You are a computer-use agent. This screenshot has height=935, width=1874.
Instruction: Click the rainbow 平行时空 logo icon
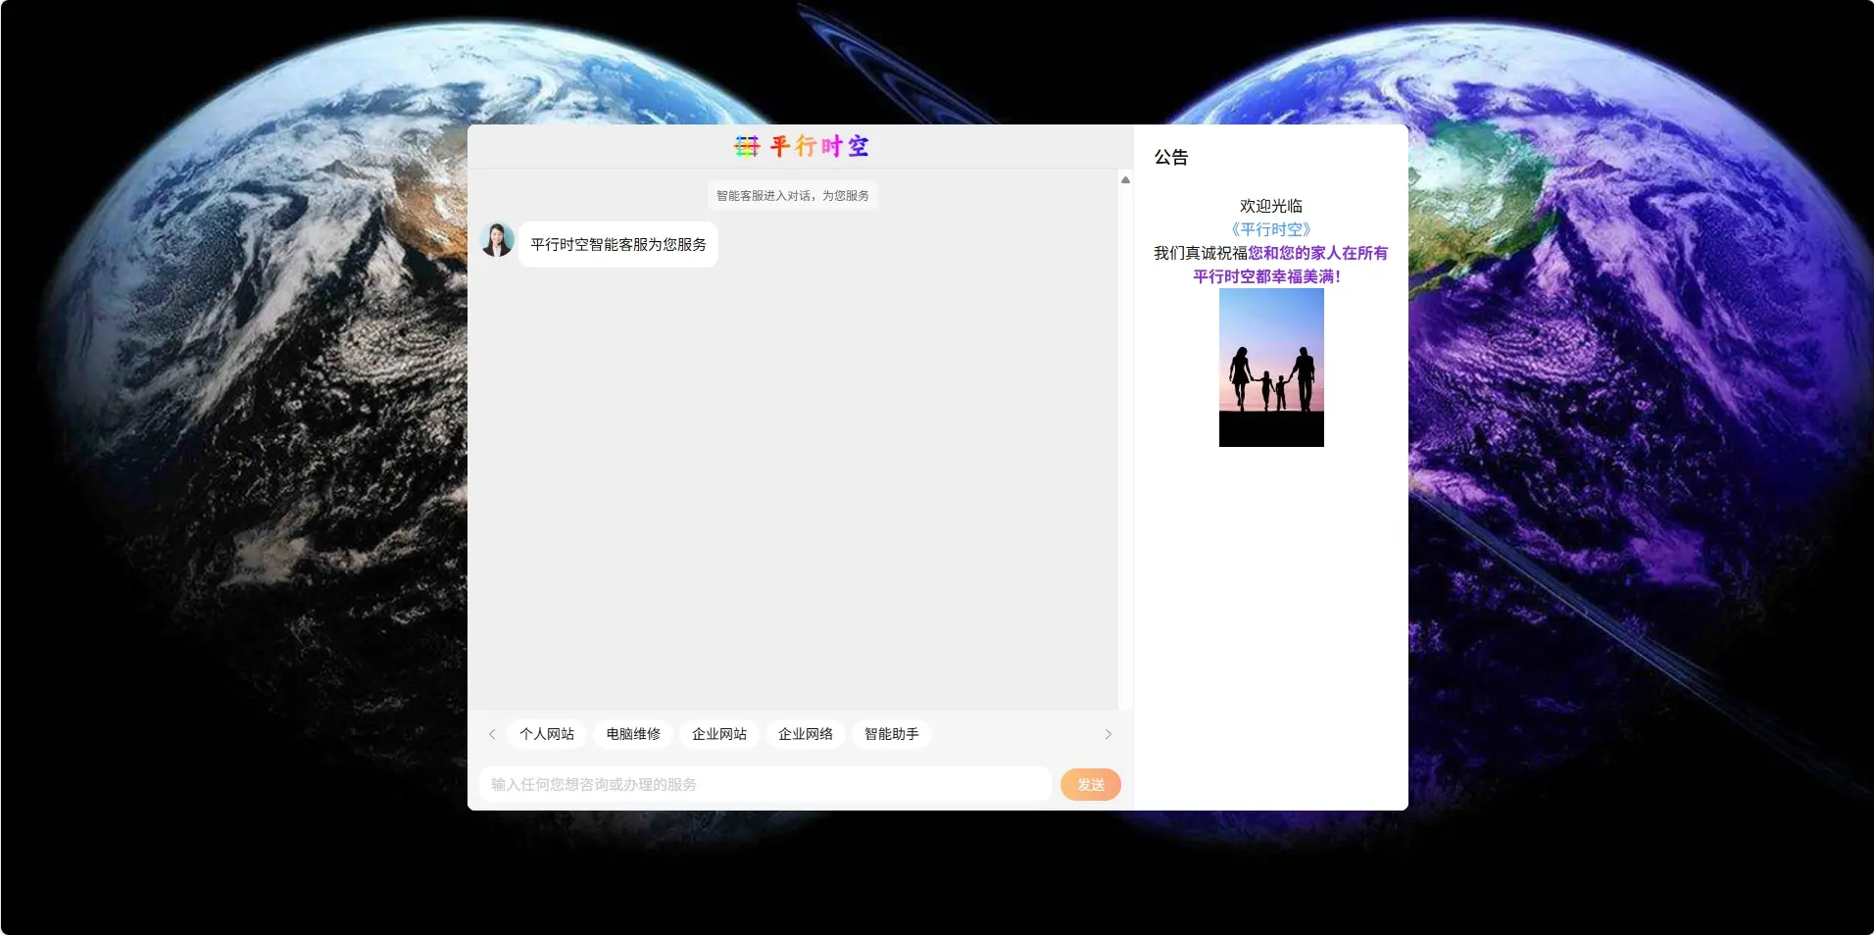(x=746, y=145)
